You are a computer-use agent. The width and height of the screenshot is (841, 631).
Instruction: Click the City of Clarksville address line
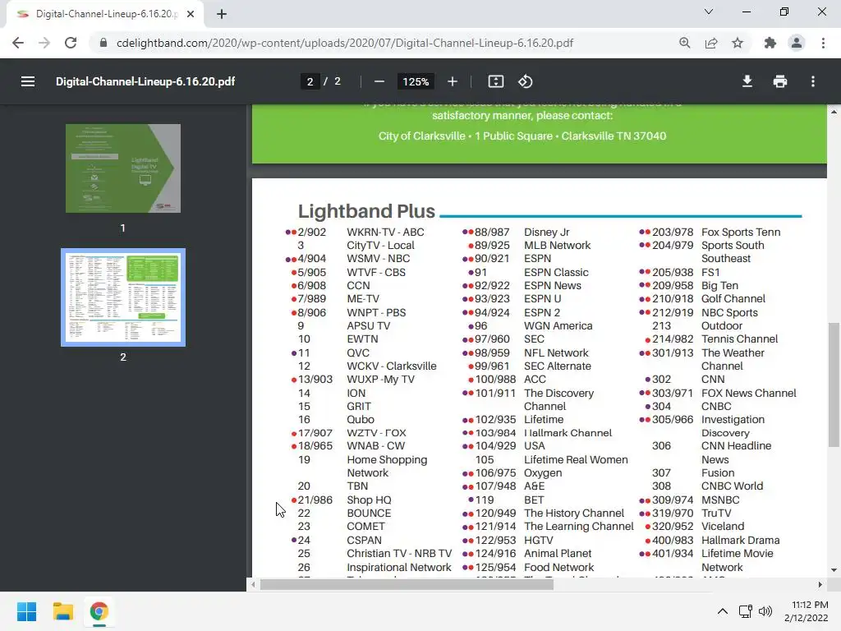pos(522,136)
